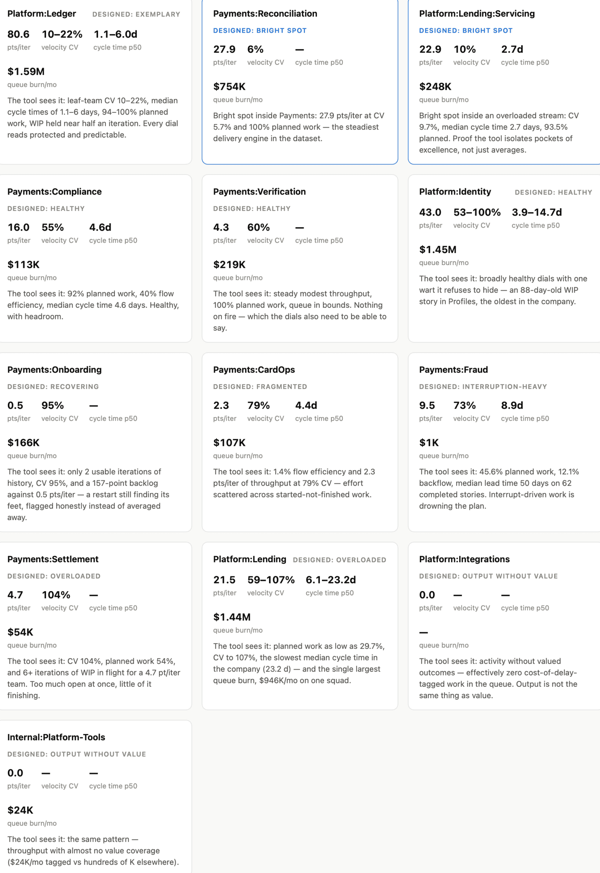Open the Payments:Onboarding card heading

click(x=54, y=369)
